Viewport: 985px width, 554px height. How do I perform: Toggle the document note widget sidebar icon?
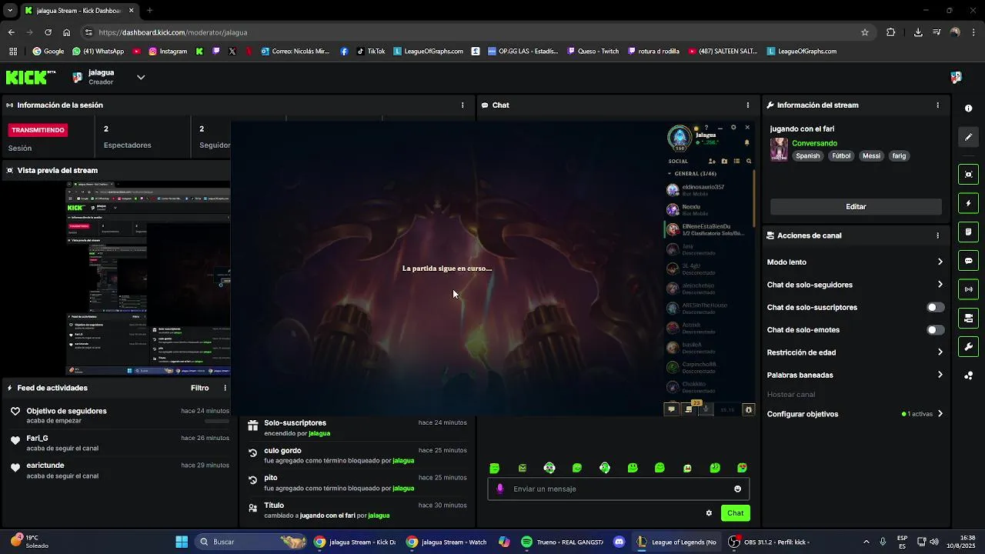pyautogui.click(x=969, y=232)
